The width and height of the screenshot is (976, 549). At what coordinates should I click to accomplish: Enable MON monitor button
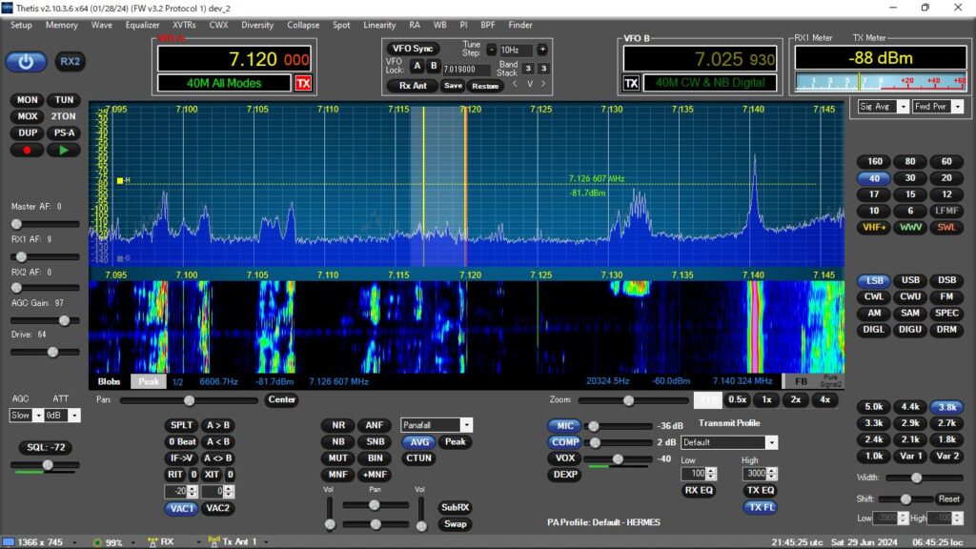pos(27,99)
